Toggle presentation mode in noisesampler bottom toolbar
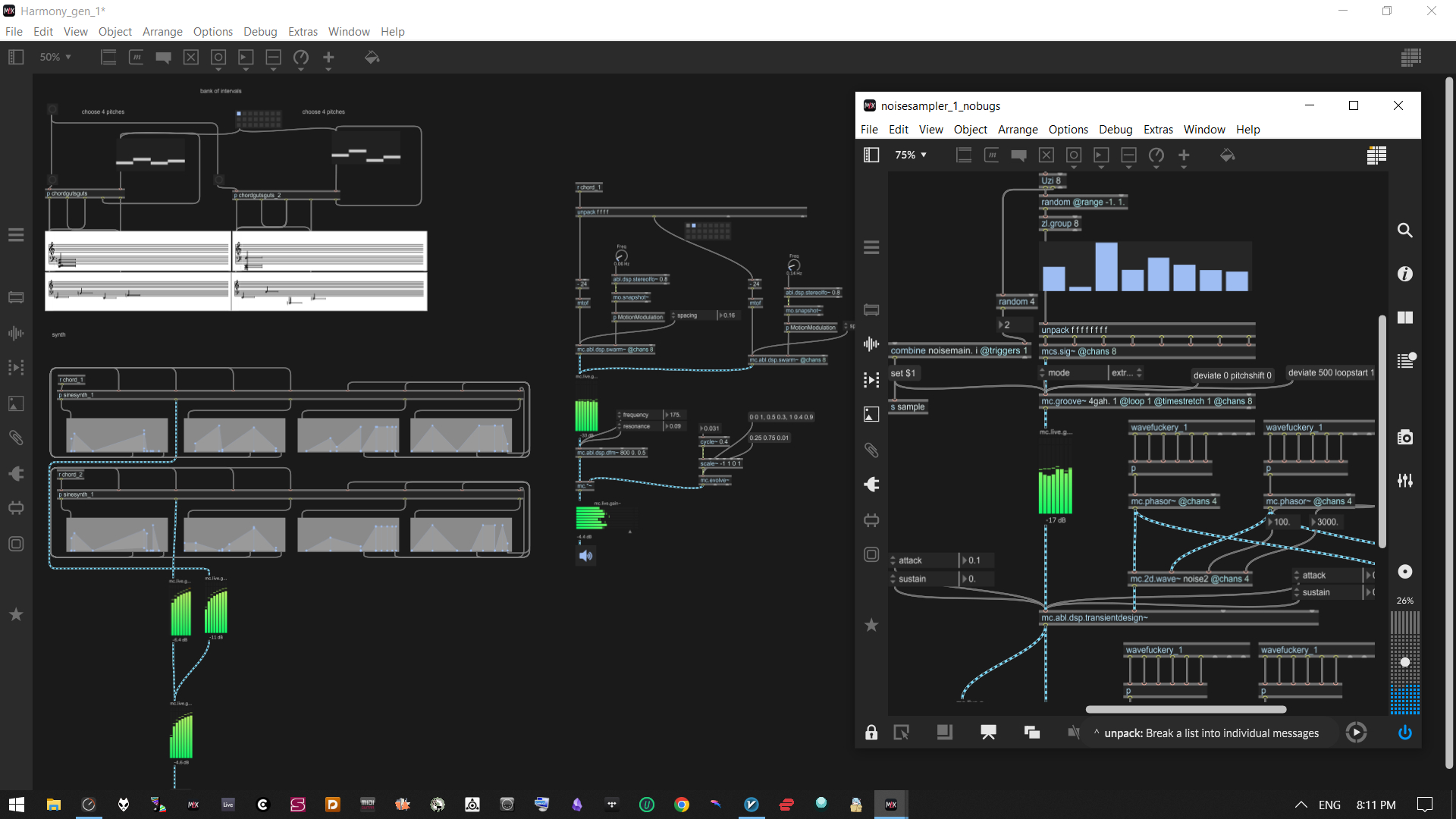Screen dimensions: 1456x819 [x=988, y=733]
